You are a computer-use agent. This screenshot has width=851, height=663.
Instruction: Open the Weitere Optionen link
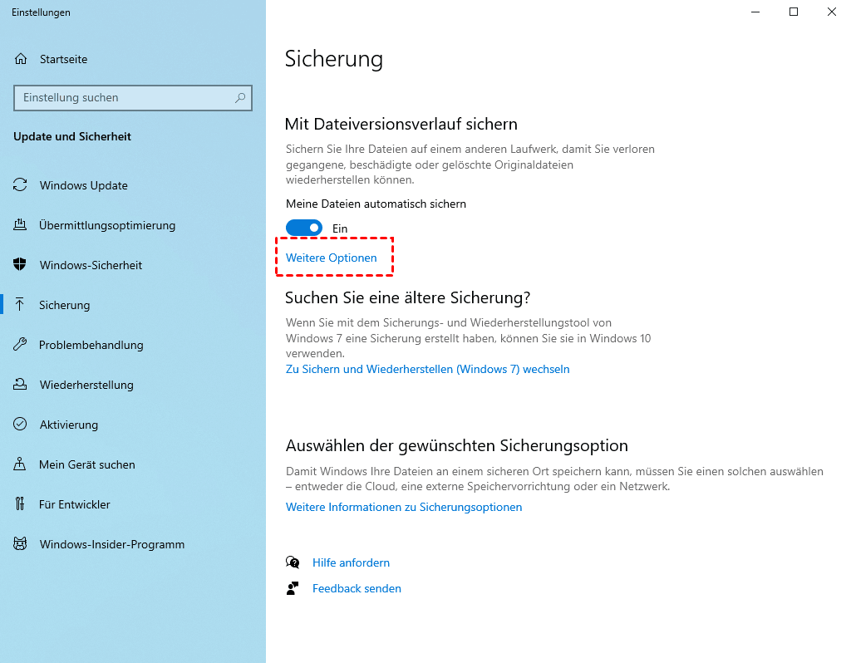coord(332,258)
